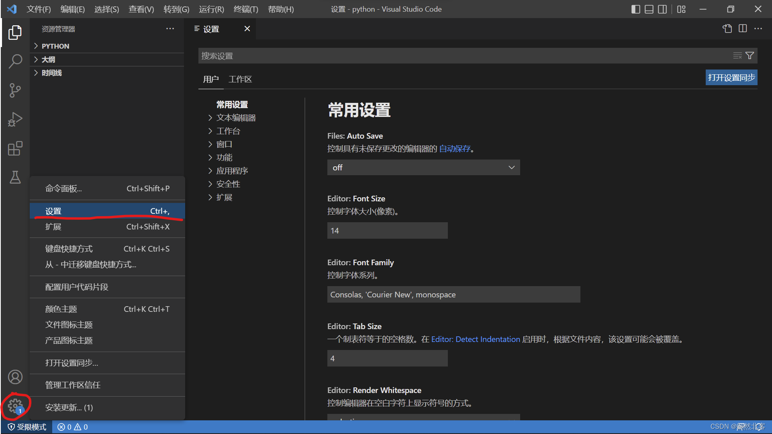This screenshot has height=434, width=772.
Task: Toggle secondary side bar layout icon
Action: tap(662, 9)
